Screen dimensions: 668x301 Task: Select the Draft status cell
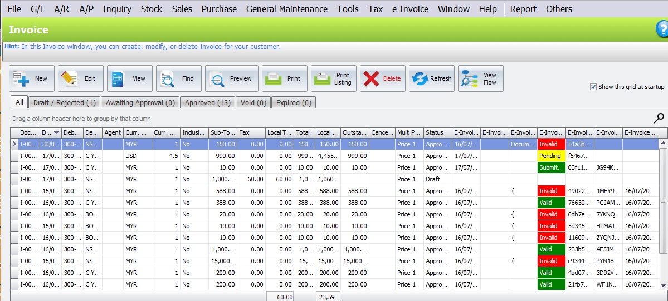438,179
